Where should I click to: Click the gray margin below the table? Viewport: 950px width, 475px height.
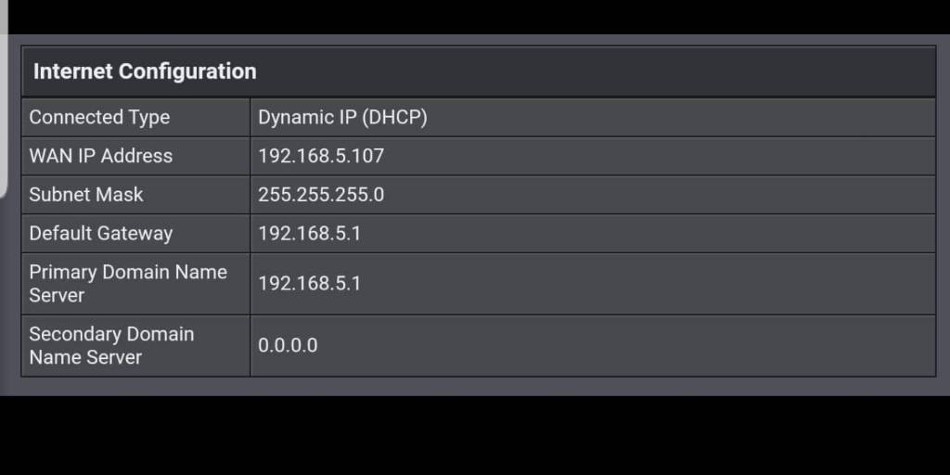tap(475, 386)
